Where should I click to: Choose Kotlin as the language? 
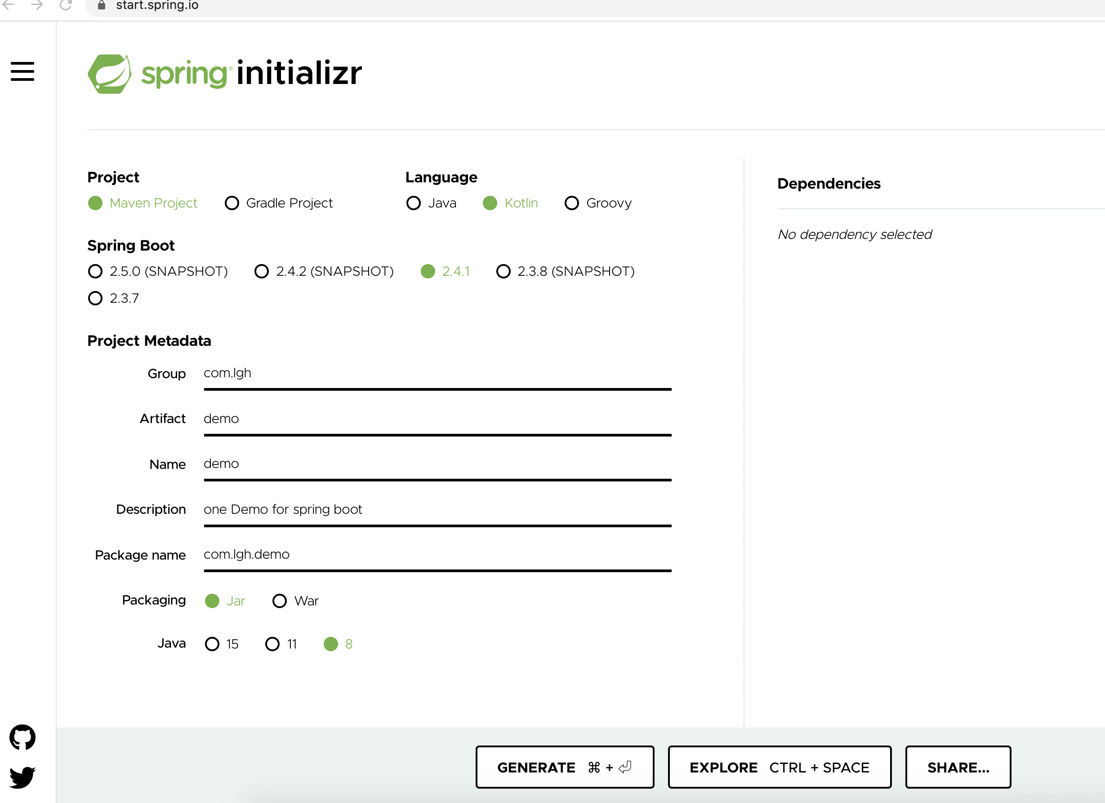coord(510,203)
